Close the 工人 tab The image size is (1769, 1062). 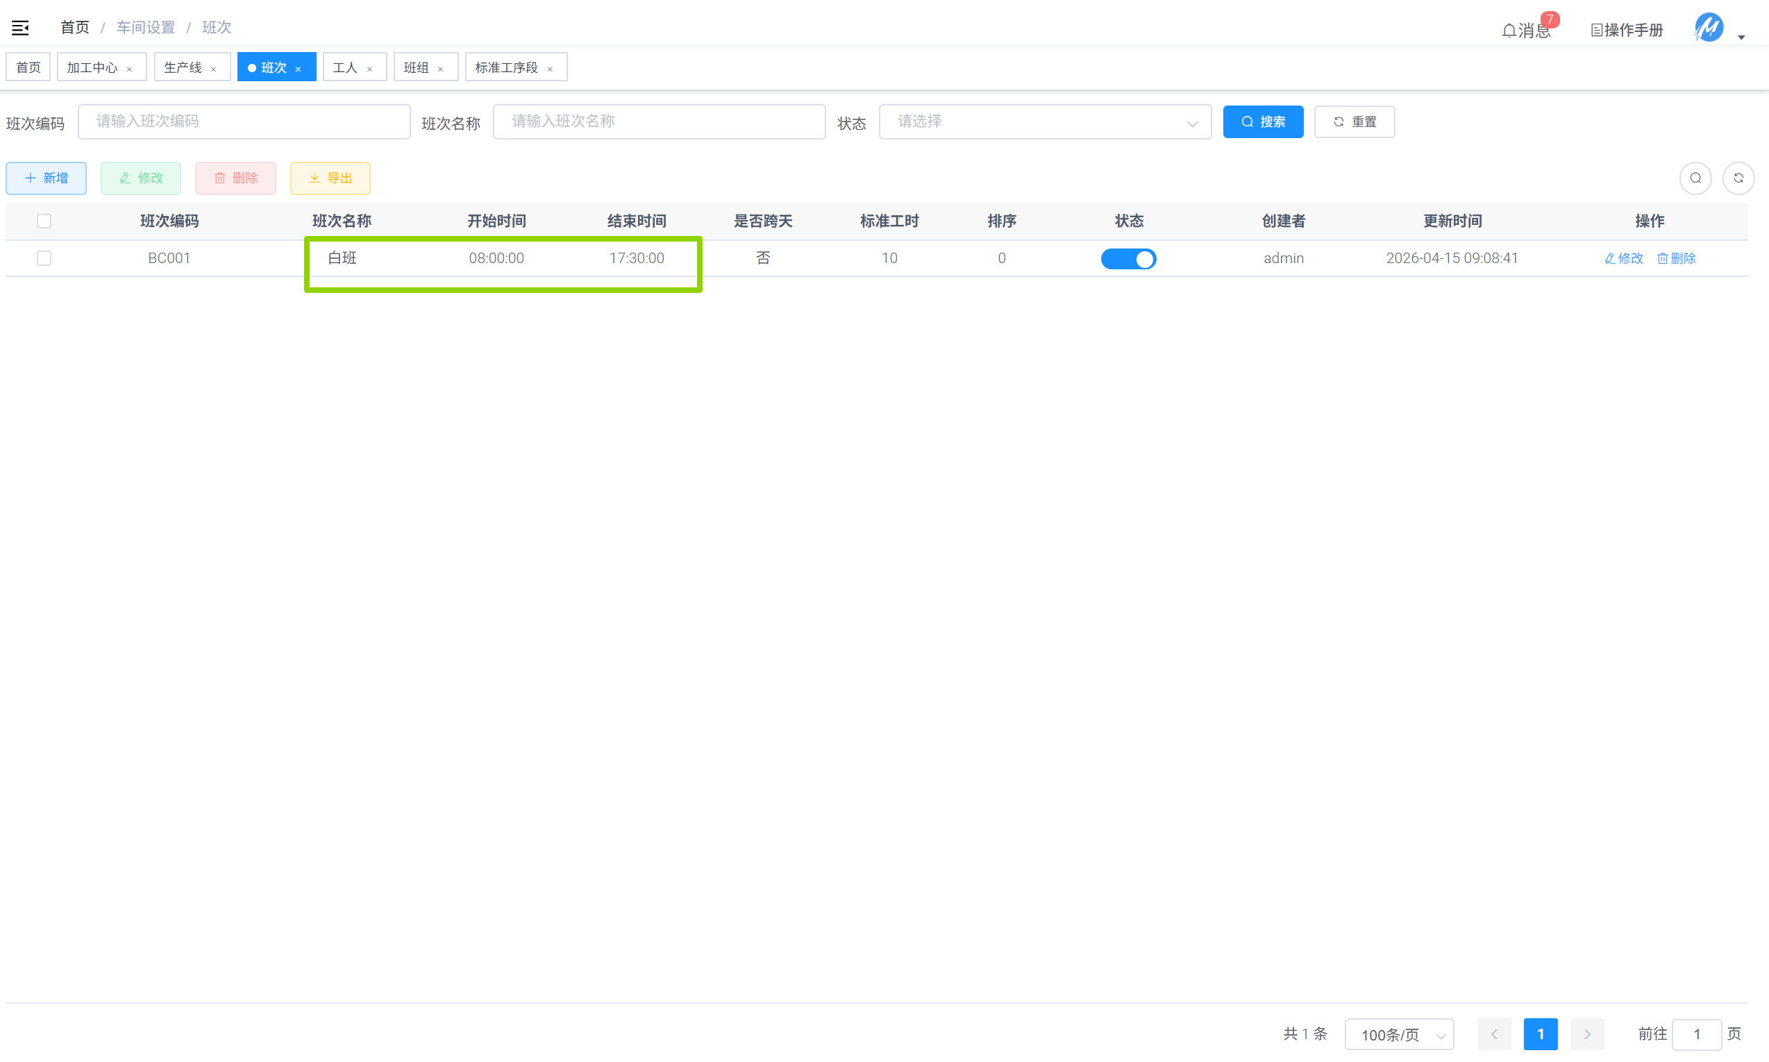[x=370, y=69]
